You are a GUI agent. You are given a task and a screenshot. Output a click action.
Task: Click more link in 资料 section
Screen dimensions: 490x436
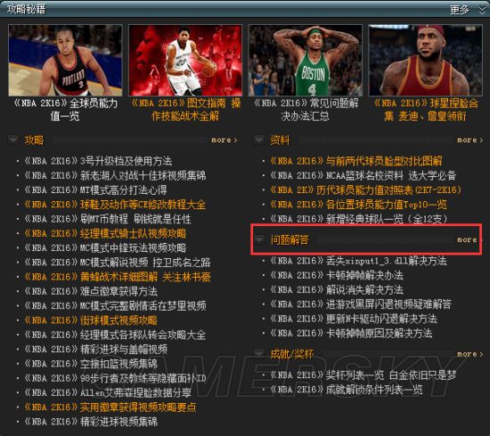[x=470, y=140]
